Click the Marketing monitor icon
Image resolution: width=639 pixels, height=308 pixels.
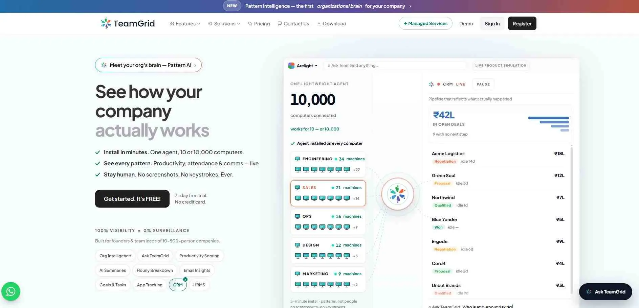(x=298, y=274)
